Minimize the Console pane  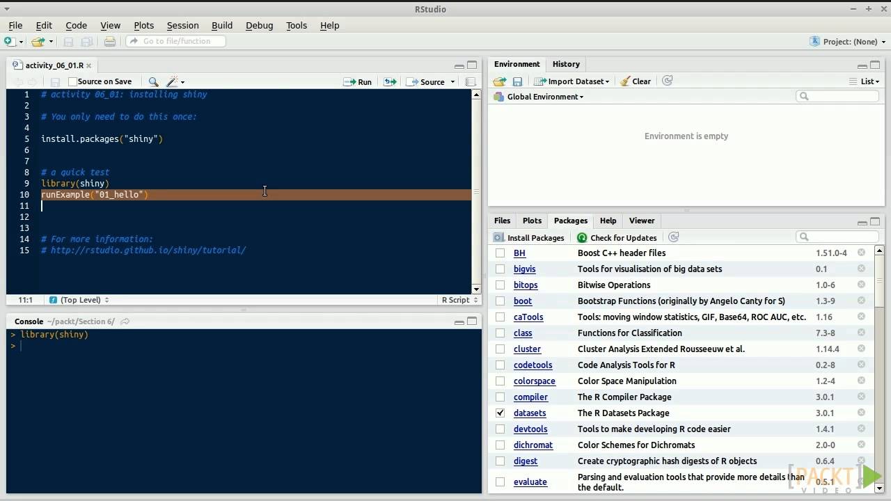(459, 321)
